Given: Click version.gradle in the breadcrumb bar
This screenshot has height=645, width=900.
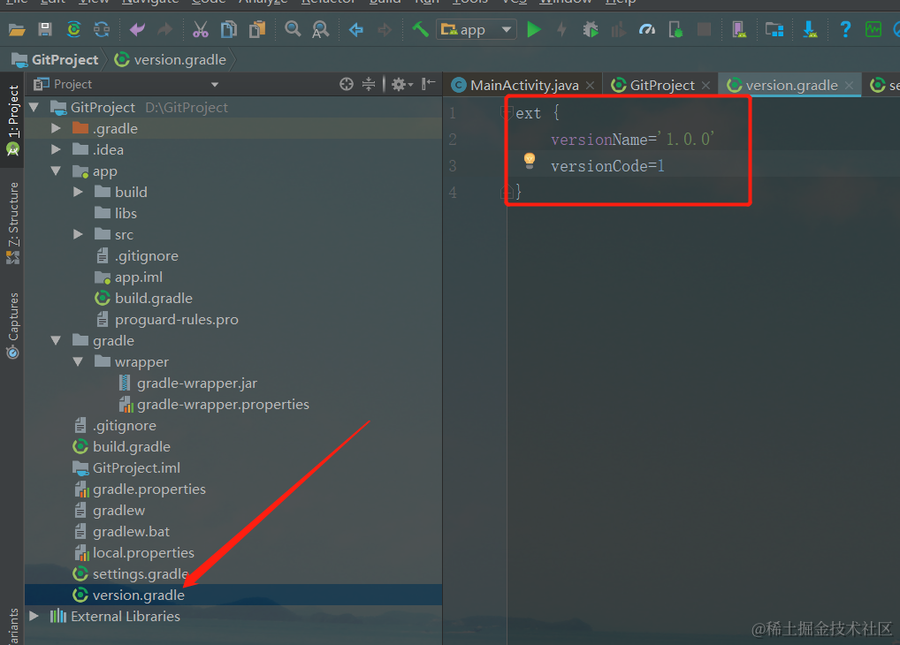Looking at the screenshot, I should click(171, 60).
